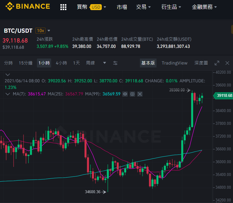Viewport: 233px width, 203px height.
Task: Expand the 金融業務 dropdown arrow
Action: tap(216, 7)
